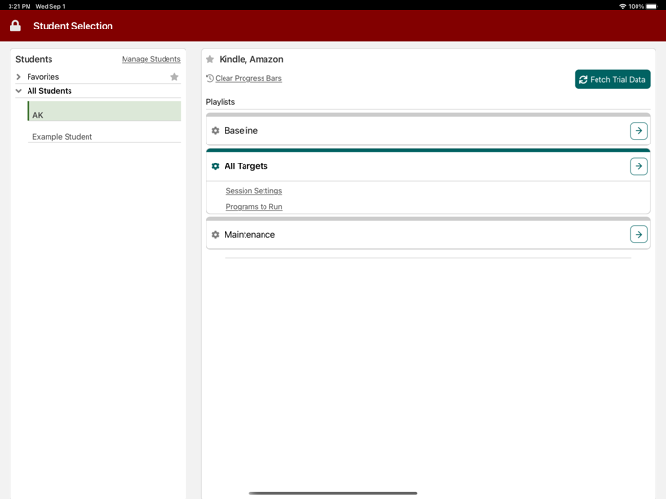
Task: Click the Maintenance playlist name
Action: point(249,234)
